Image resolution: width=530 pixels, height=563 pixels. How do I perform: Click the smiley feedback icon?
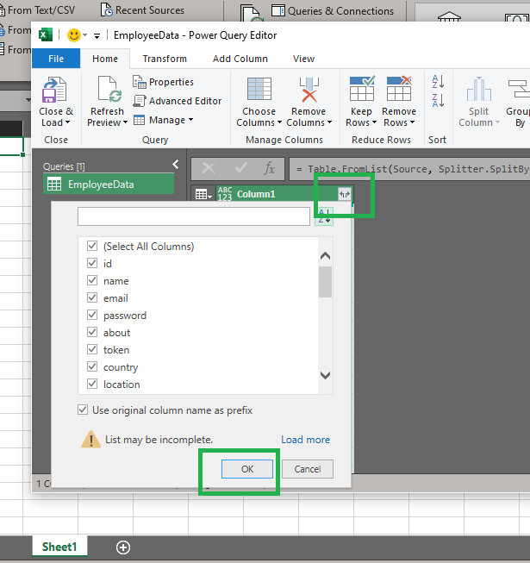(74, 35)
